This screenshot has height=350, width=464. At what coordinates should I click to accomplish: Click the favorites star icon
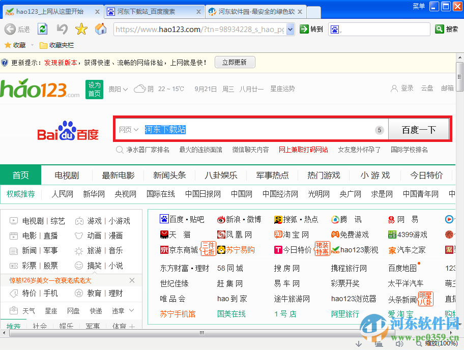coord(81,29)
